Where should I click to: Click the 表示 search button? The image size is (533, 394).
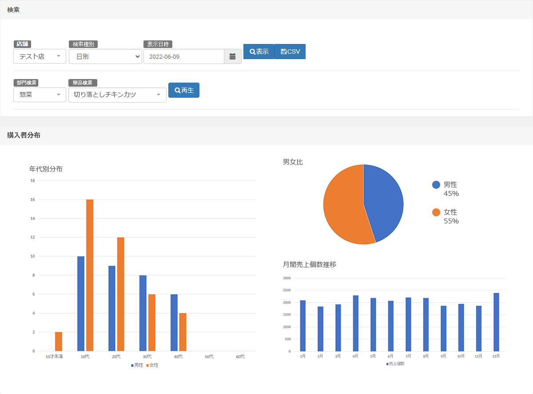click(x=259, y=52)
